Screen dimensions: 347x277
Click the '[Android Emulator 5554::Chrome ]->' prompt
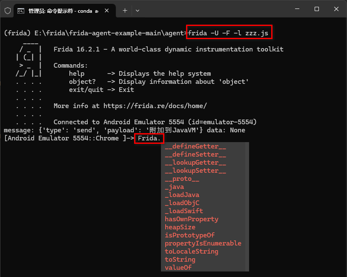pyautogui.click(x=69, y=139)
